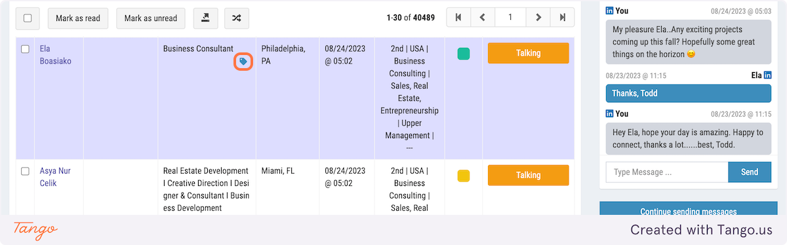The width and height of the screenshot is (787, 245).
Task: Open the Talking status for Asya Nur Celik
Action: [x=528, y=175]
